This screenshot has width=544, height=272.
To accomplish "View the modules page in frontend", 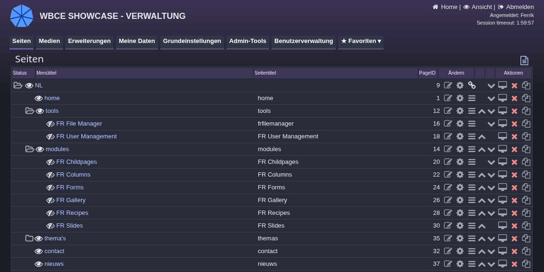I will (502, 149).
